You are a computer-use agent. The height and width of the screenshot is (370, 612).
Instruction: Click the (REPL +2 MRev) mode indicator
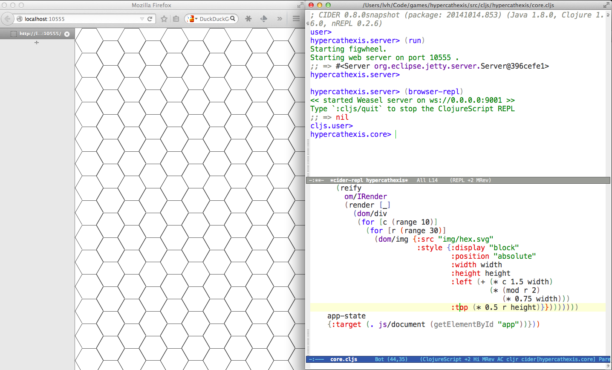click(471, 180)
